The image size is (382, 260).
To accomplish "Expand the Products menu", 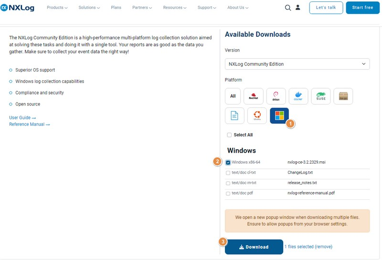I will click(x=57, y=8).
